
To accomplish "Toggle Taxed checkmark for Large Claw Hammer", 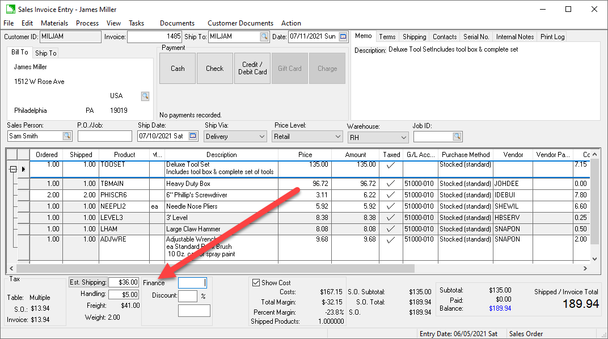I will tap(391, 228).
